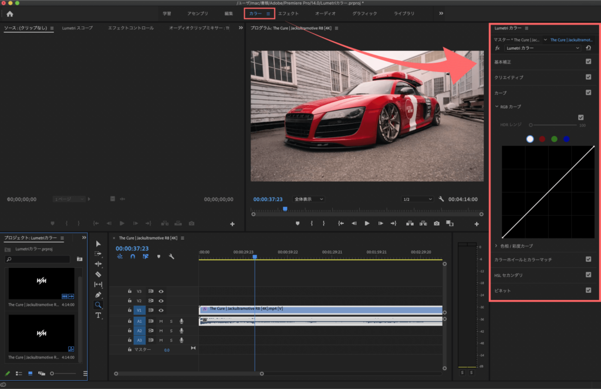The height and width of the screenshot is (389, 601).
Task: Select green channel curve swatch
Action: click(554, 139)
